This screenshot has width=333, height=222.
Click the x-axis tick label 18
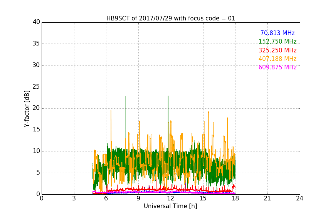(x=235, y=198)
